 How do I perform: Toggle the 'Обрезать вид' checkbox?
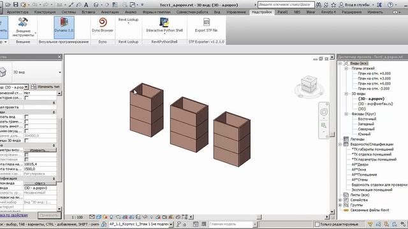tap(27, 117)
